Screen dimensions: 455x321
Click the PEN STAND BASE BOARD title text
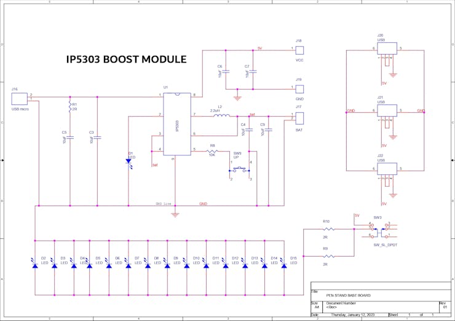click(x=348, y=295)
